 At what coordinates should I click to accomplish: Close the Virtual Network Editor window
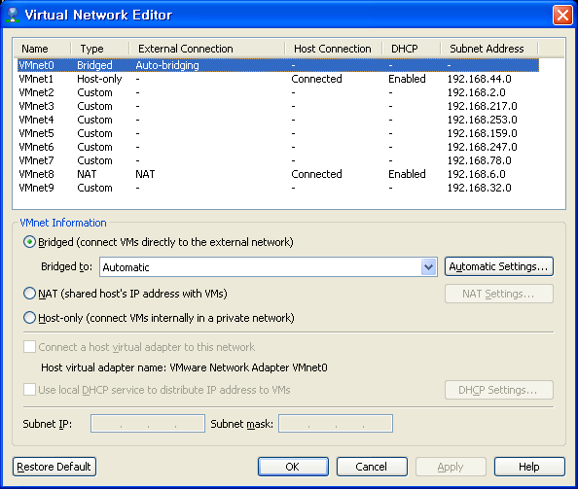(x=562, y=16)
